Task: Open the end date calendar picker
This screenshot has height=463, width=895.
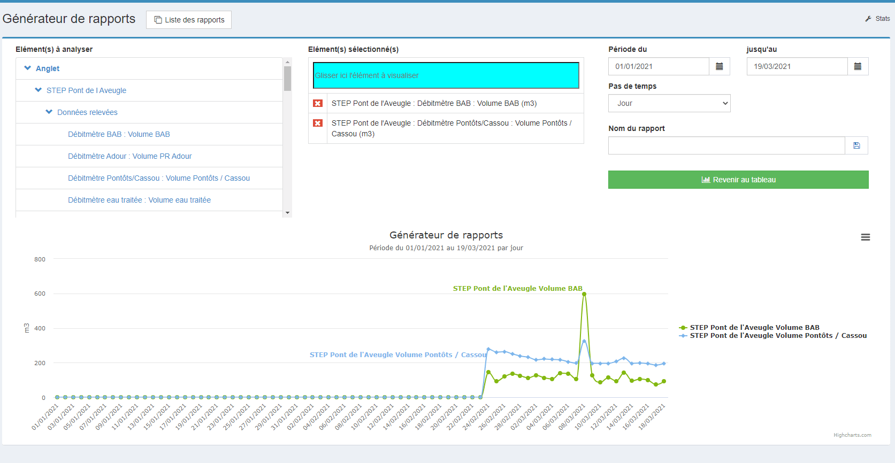Action: (x=858, y=66)
